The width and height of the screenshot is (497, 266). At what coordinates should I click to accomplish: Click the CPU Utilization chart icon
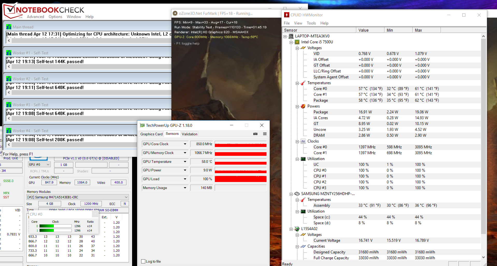coord(303,159)
